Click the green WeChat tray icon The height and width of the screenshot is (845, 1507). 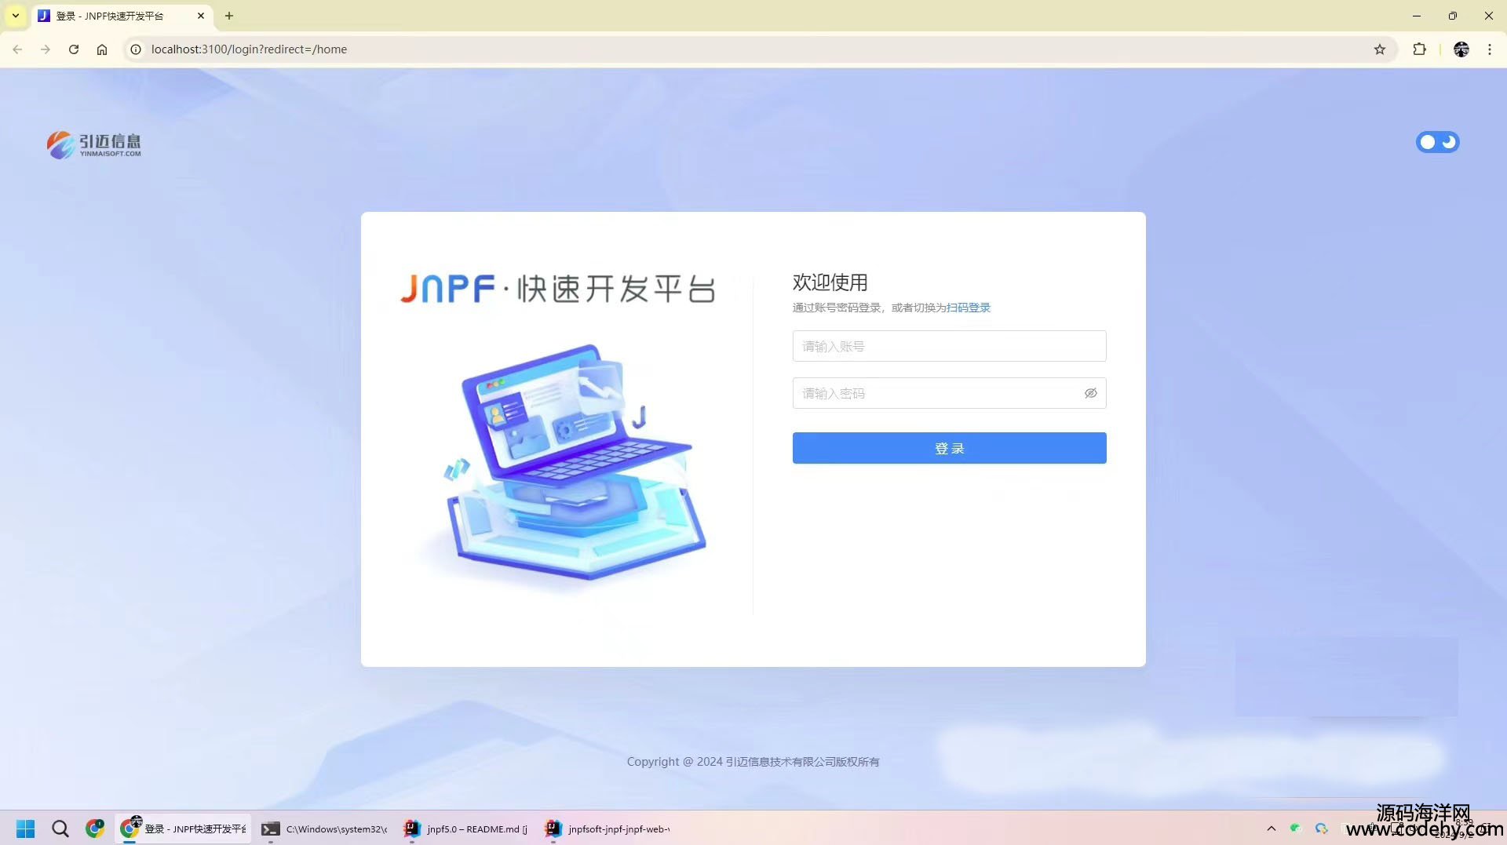pos(1295,829)
